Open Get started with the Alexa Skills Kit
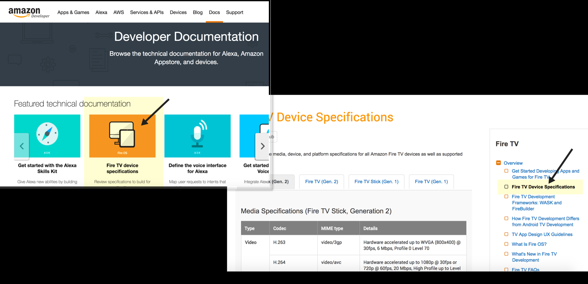This screenshot has width=588, height=284. coord(47,168)
